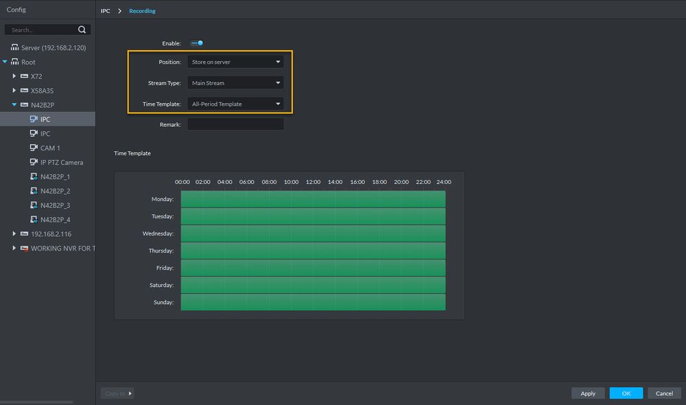Click the Recording breadcrumb item

tap(142, 11)
